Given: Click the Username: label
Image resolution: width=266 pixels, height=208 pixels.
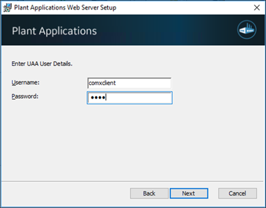Looking at the screenshot, I should click(25, 83).
